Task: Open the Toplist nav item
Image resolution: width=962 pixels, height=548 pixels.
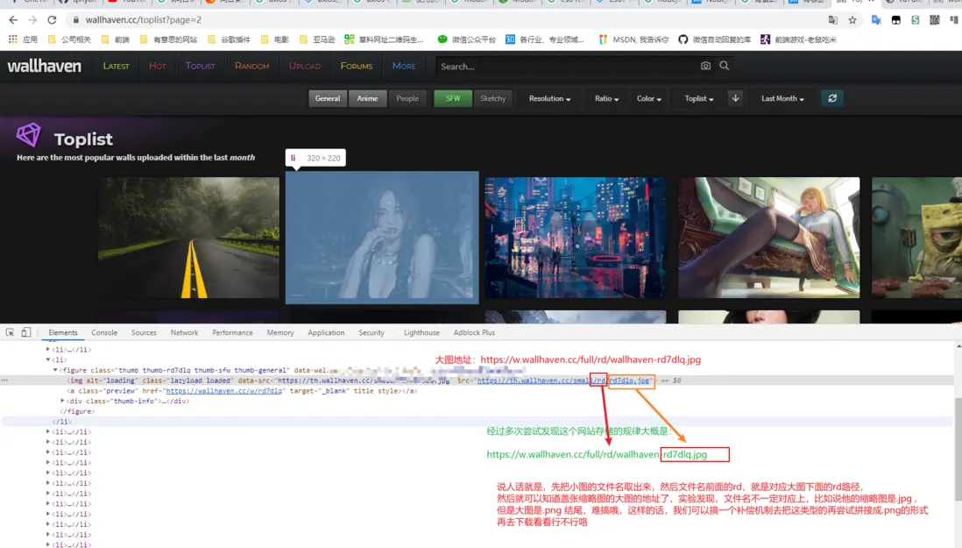Action: 201,66
